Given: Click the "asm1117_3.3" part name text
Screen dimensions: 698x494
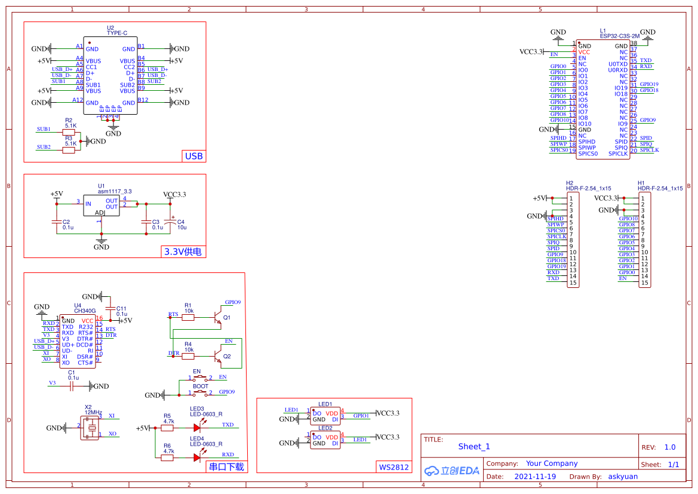Looking at the screenshot, I should 115,192.
